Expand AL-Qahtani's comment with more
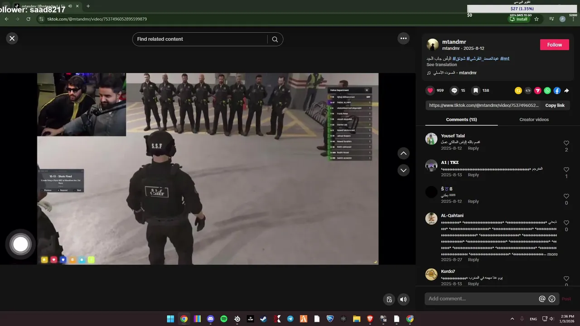The image size is (580, 326). pos(552,254)
